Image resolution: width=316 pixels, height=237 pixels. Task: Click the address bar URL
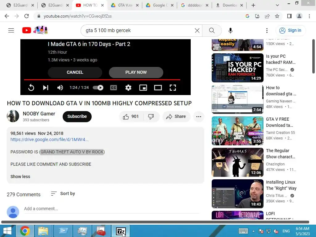(77, 16)
